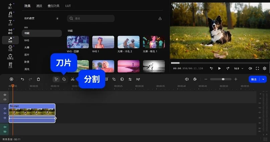
Task: Undo the last action
Action: coord(22,79)
